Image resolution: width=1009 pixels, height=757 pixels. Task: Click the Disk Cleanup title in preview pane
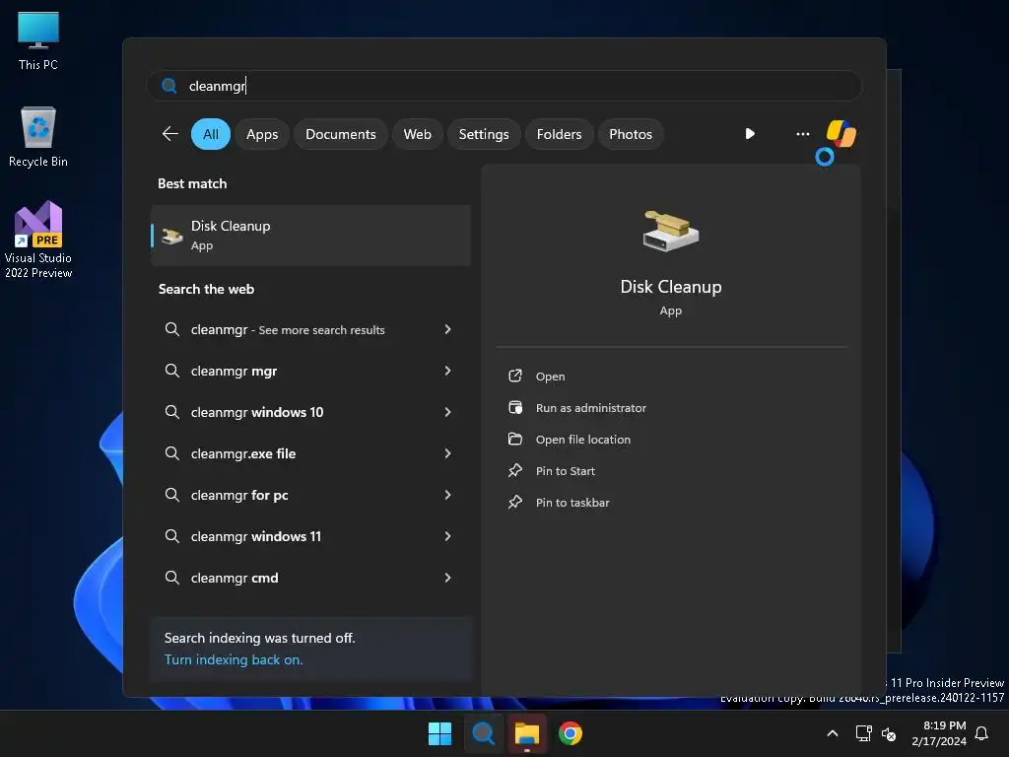[x=670, y=287]
